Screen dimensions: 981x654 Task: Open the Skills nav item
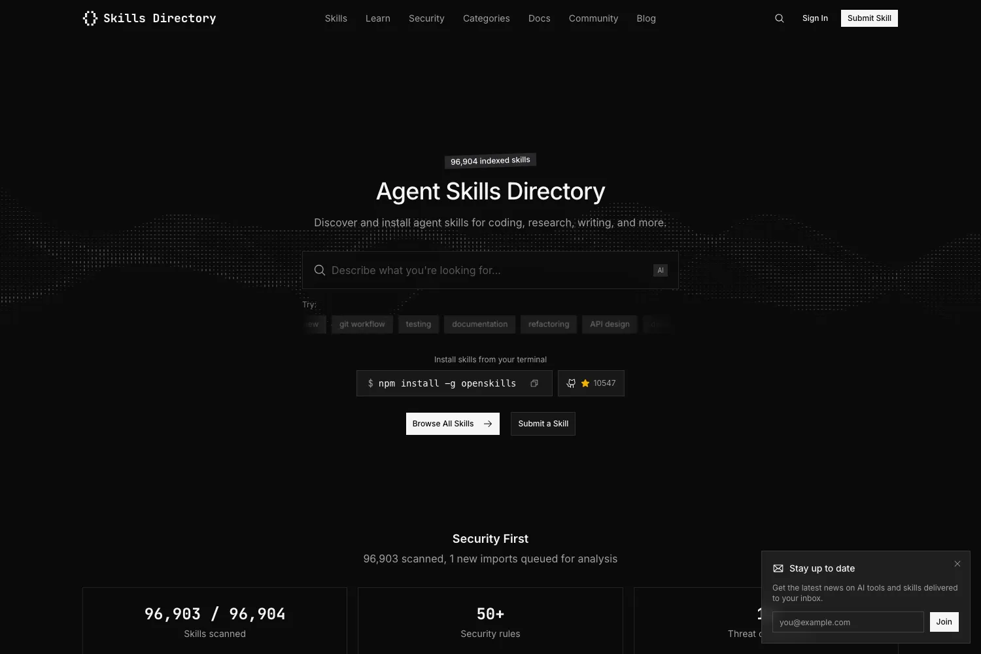[336, 18]
